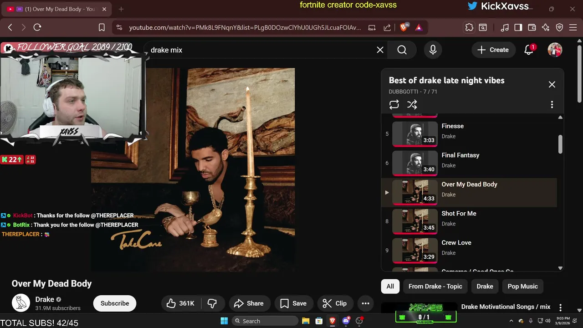Open the Brave VPN shield icon

pos(560,28)
